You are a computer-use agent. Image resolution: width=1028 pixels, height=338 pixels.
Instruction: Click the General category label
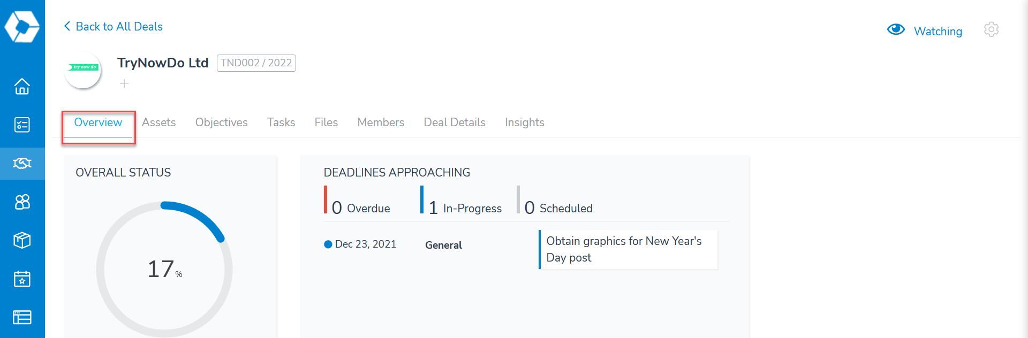point(443,245)
